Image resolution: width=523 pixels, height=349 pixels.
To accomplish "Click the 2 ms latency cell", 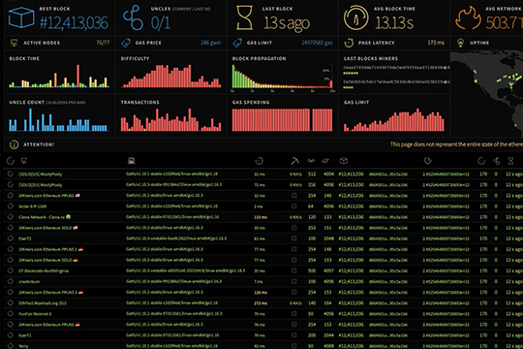I will [x=259, y=206].
